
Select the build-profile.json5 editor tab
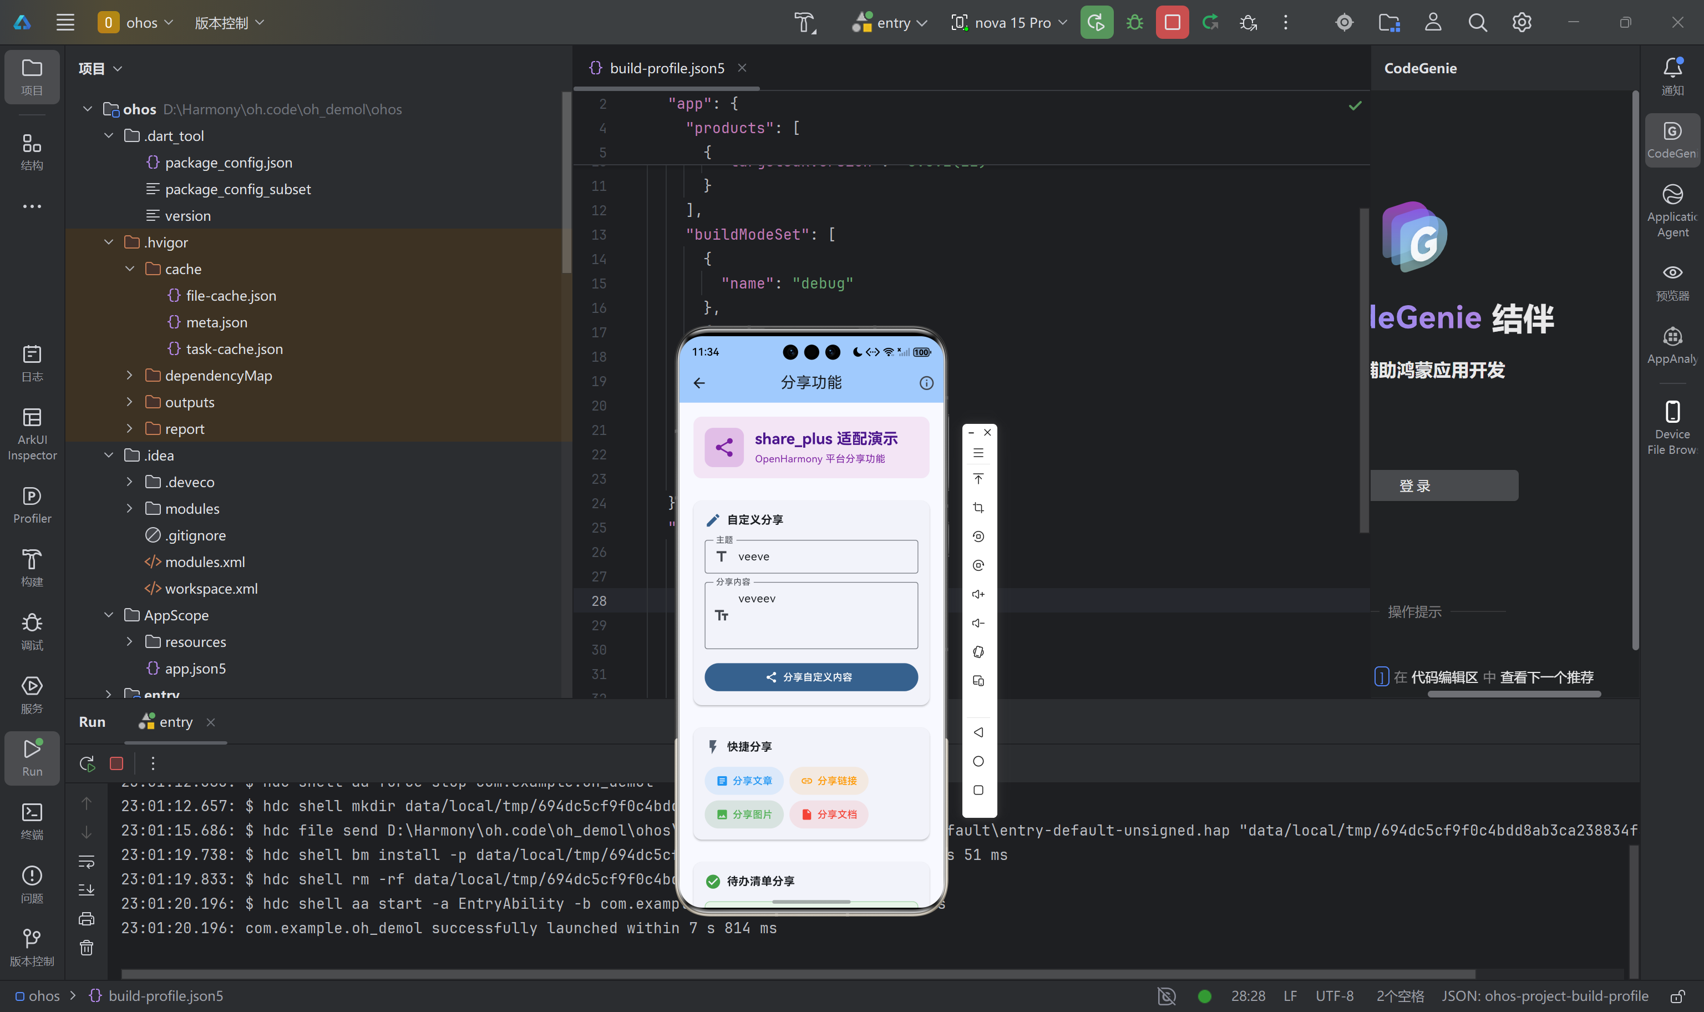pyautogui.click(x=666, y=68)
